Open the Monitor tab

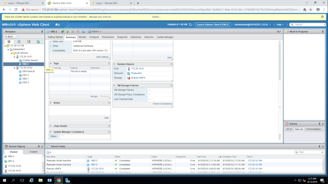pos(82,37)
